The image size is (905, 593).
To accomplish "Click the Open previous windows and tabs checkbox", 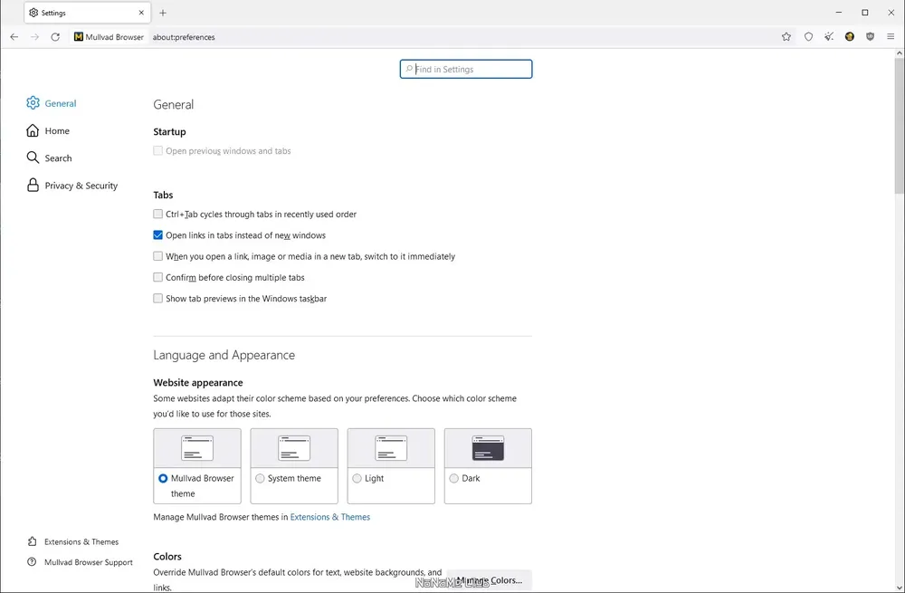I will [157, 150].
